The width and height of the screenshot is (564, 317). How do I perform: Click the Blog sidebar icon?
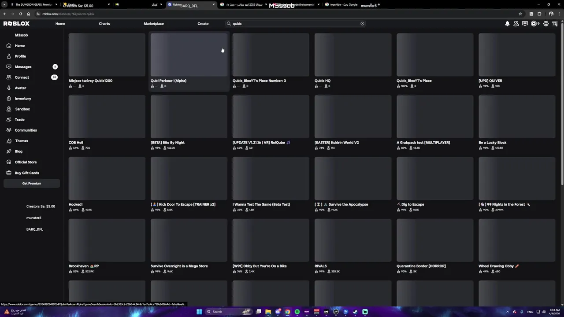(9, 151)
